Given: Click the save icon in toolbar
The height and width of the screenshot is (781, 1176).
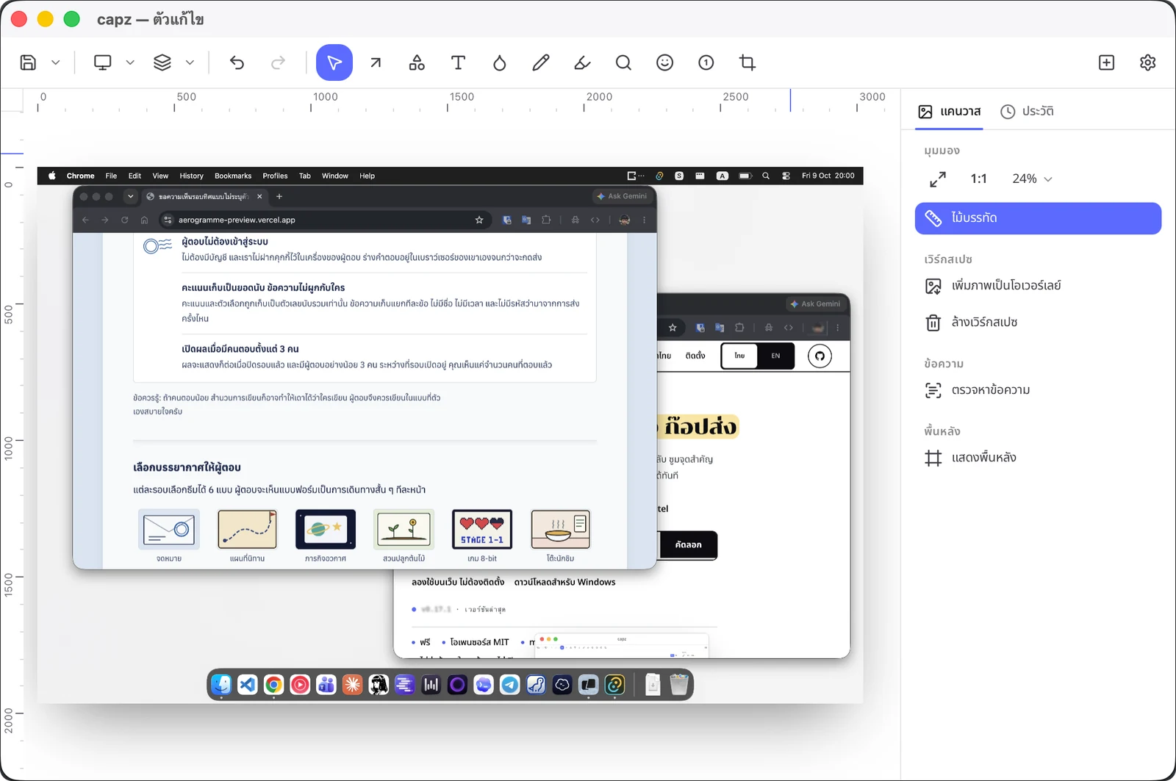Looking at the screenshot, I should 28,62.
